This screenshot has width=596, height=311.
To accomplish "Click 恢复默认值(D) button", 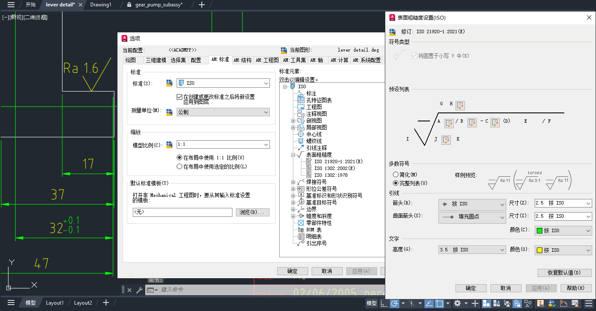I will [564, 273].
